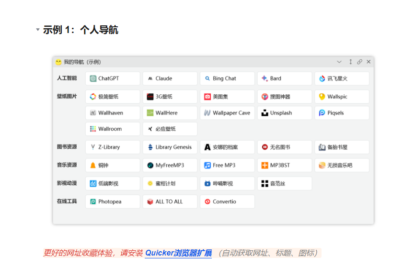This screenshot has height=267, width=403.
Task: Click the Bard sparkle icon
Action: coord(265,78)
